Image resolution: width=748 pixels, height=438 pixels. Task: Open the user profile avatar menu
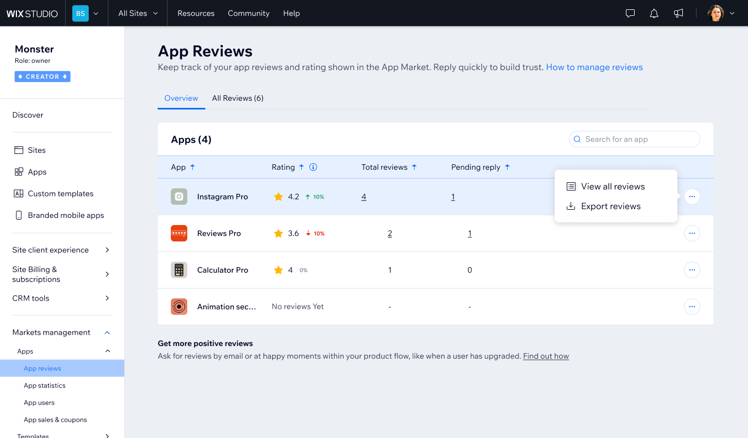716,14
